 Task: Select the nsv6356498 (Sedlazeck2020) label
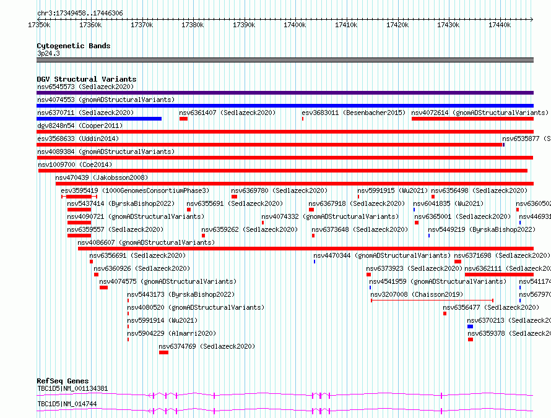coord(479,190)
